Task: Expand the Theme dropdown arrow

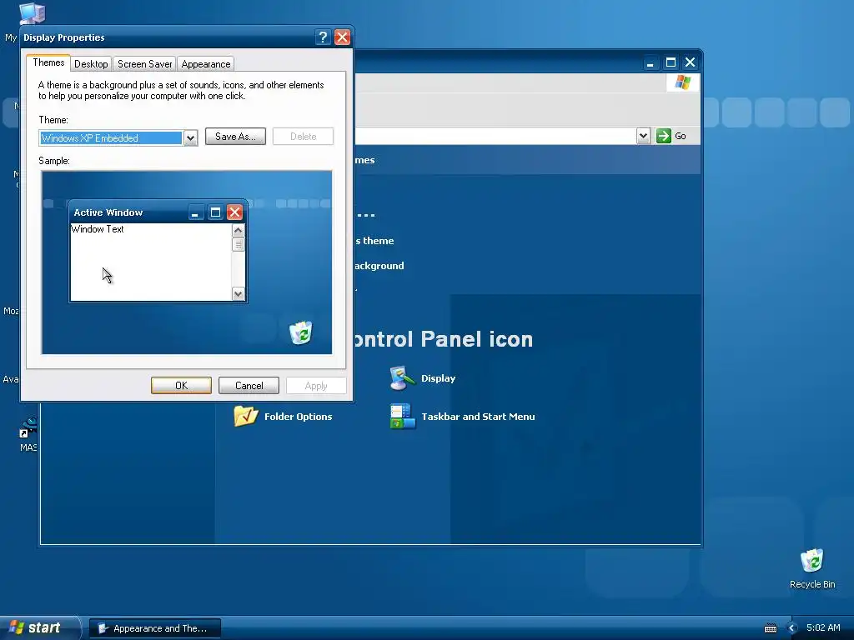Action: pos(190,138)
